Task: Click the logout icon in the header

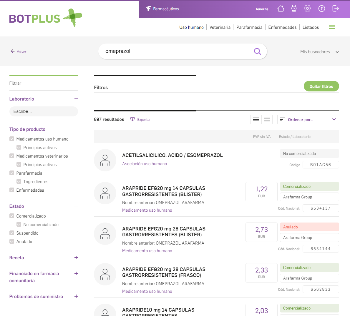Action: click(x=336, y=9)
